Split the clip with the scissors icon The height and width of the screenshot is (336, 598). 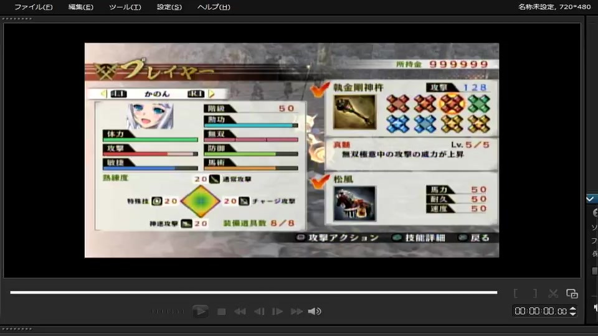[553, 293]
